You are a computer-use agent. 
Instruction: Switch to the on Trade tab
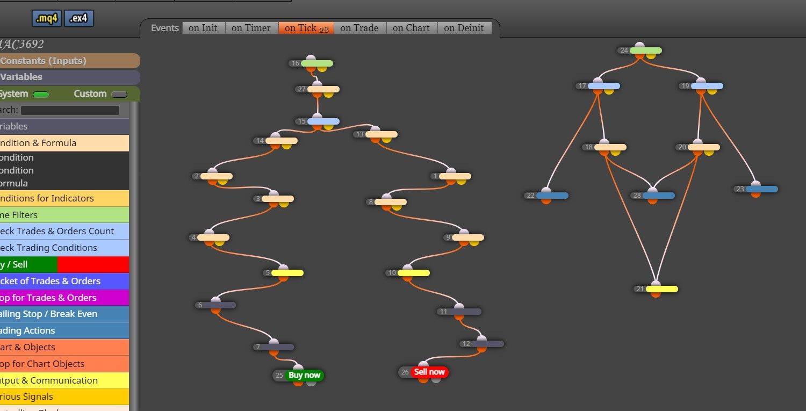359,28
